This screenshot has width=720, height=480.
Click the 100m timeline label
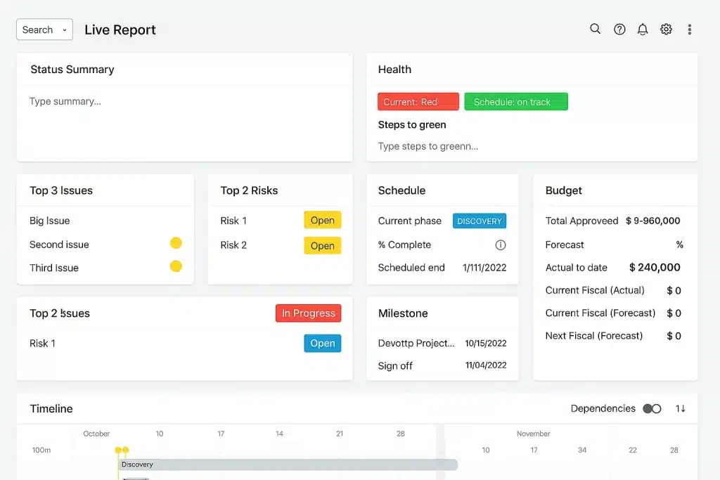click(x=41, y=450)
